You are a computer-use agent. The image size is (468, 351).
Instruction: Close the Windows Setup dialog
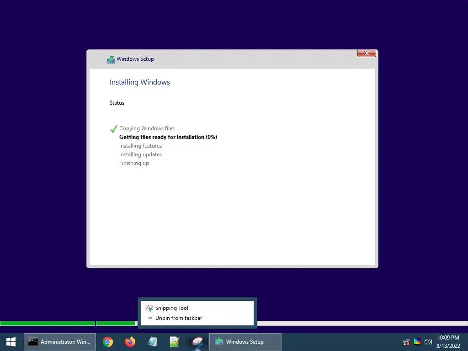click(367, 53)
